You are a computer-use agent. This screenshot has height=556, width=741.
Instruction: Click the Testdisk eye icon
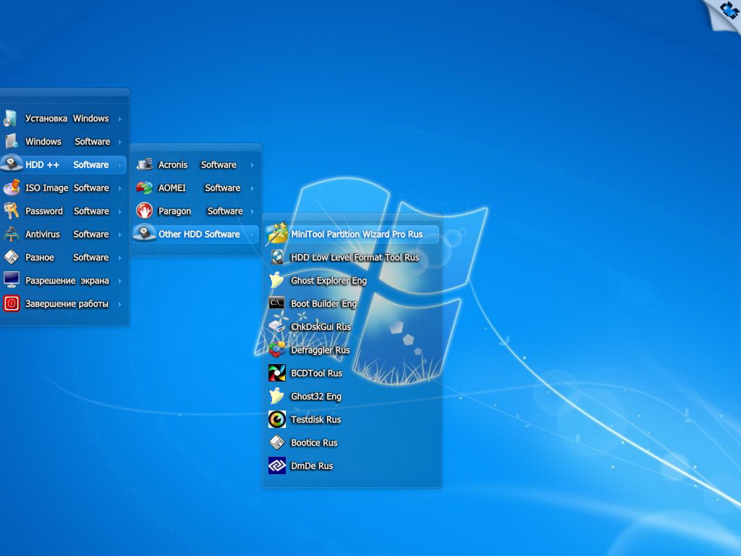(277, 419)
